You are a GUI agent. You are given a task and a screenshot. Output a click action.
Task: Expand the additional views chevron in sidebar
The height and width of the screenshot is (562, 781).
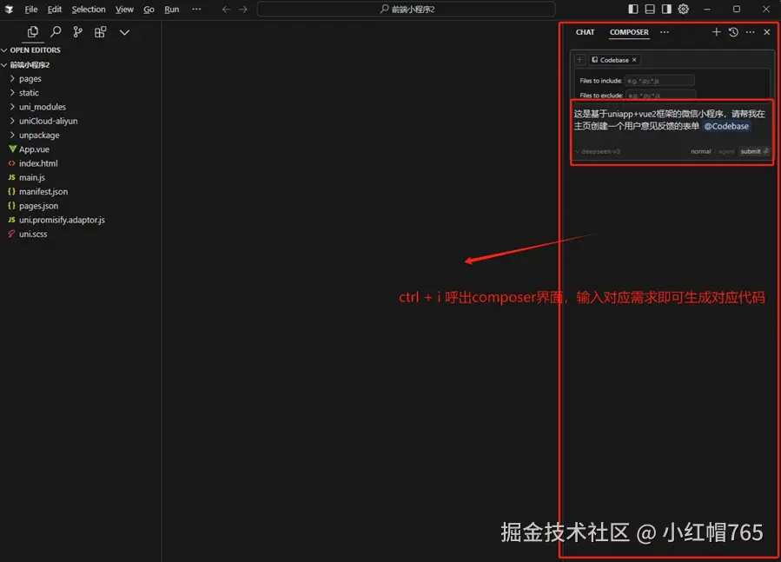point(124,32)
